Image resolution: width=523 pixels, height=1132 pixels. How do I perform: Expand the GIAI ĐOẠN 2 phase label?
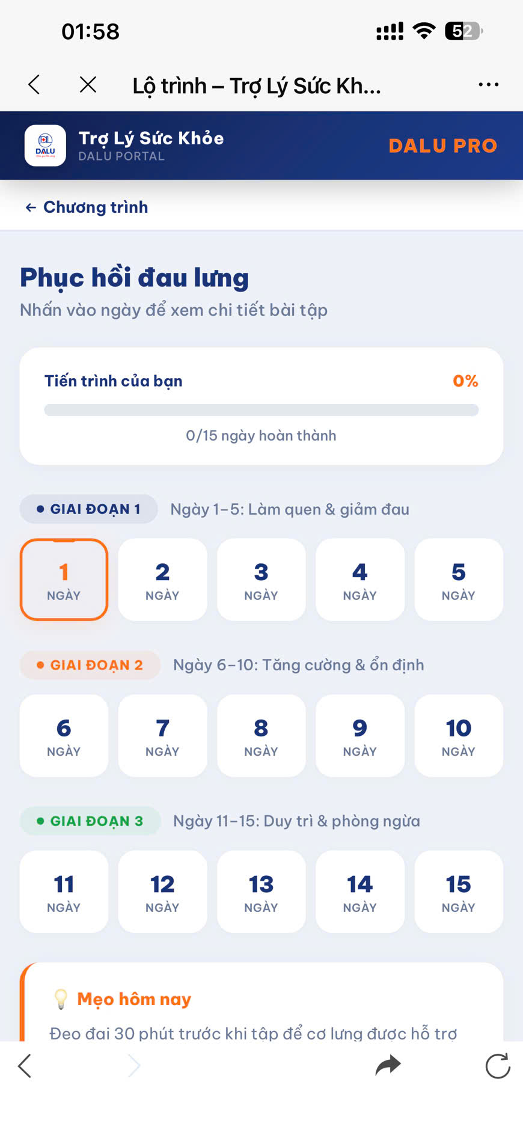[90, 665]
